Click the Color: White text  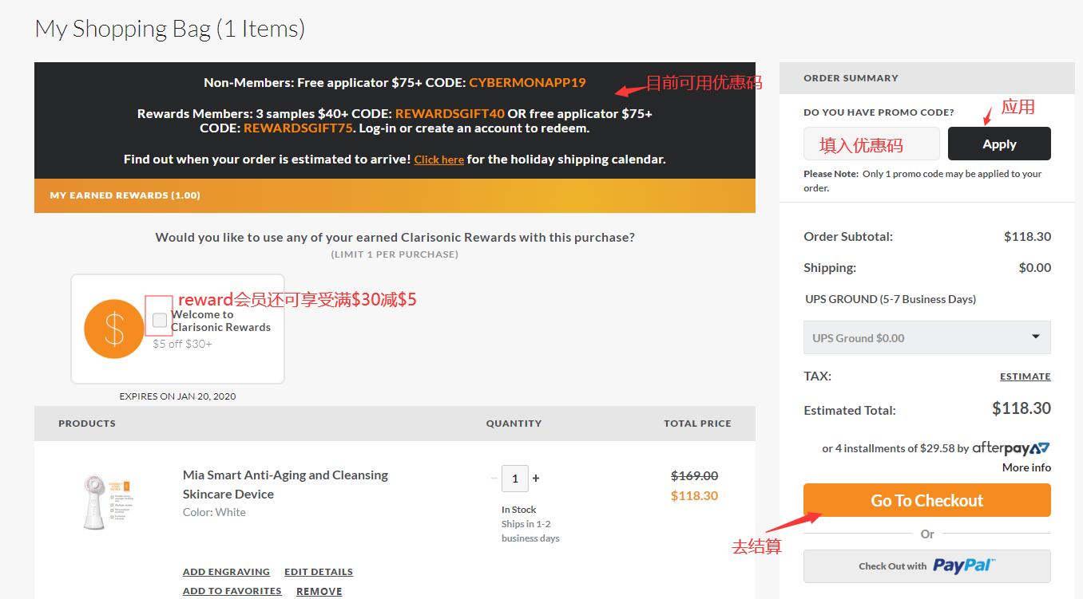click(x=214, y=512)
